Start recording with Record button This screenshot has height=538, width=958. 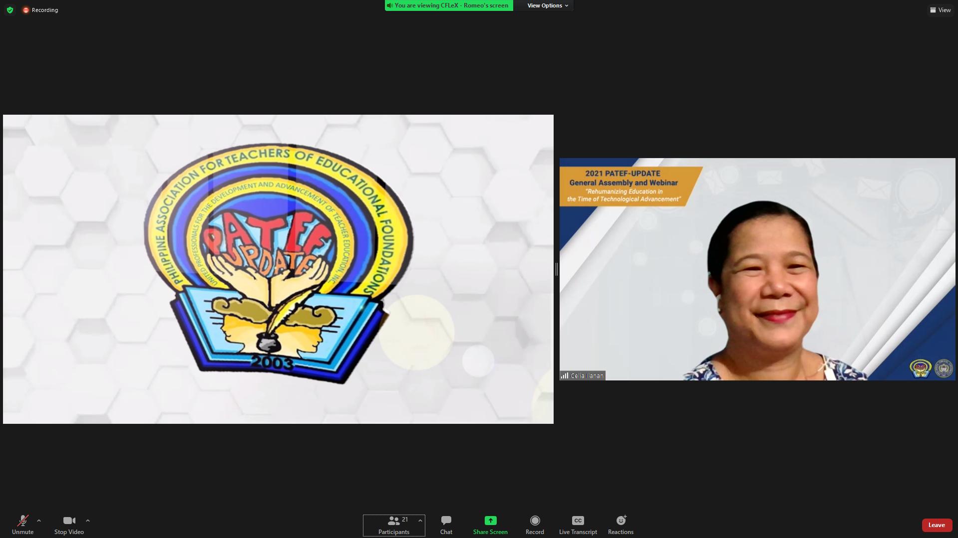click(x=535, y=525)
